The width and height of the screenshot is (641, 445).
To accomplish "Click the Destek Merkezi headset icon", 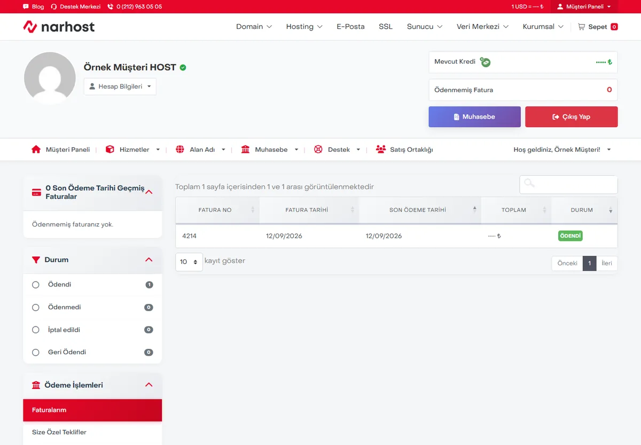I will tap(54, 7).
